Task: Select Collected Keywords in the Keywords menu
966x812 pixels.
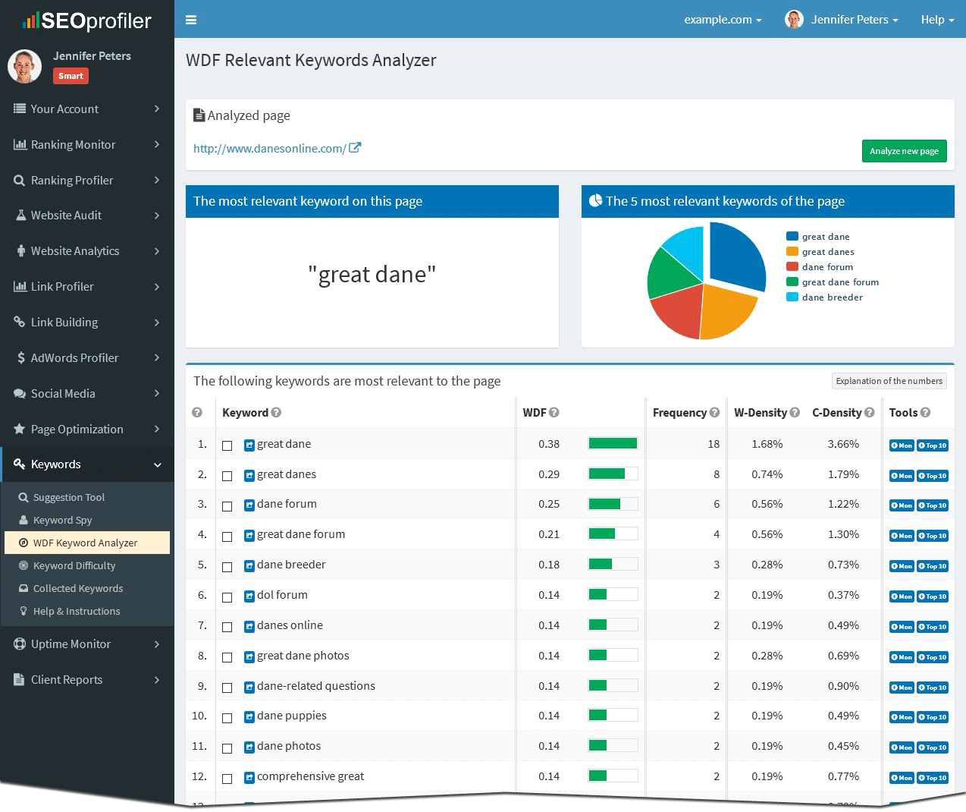Action: (x=77, y=588)
